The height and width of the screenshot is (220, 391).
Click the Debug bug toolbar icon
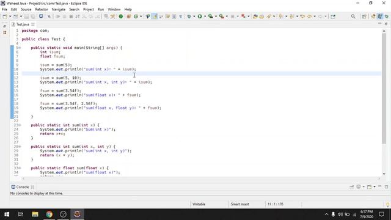click(189, 16)
